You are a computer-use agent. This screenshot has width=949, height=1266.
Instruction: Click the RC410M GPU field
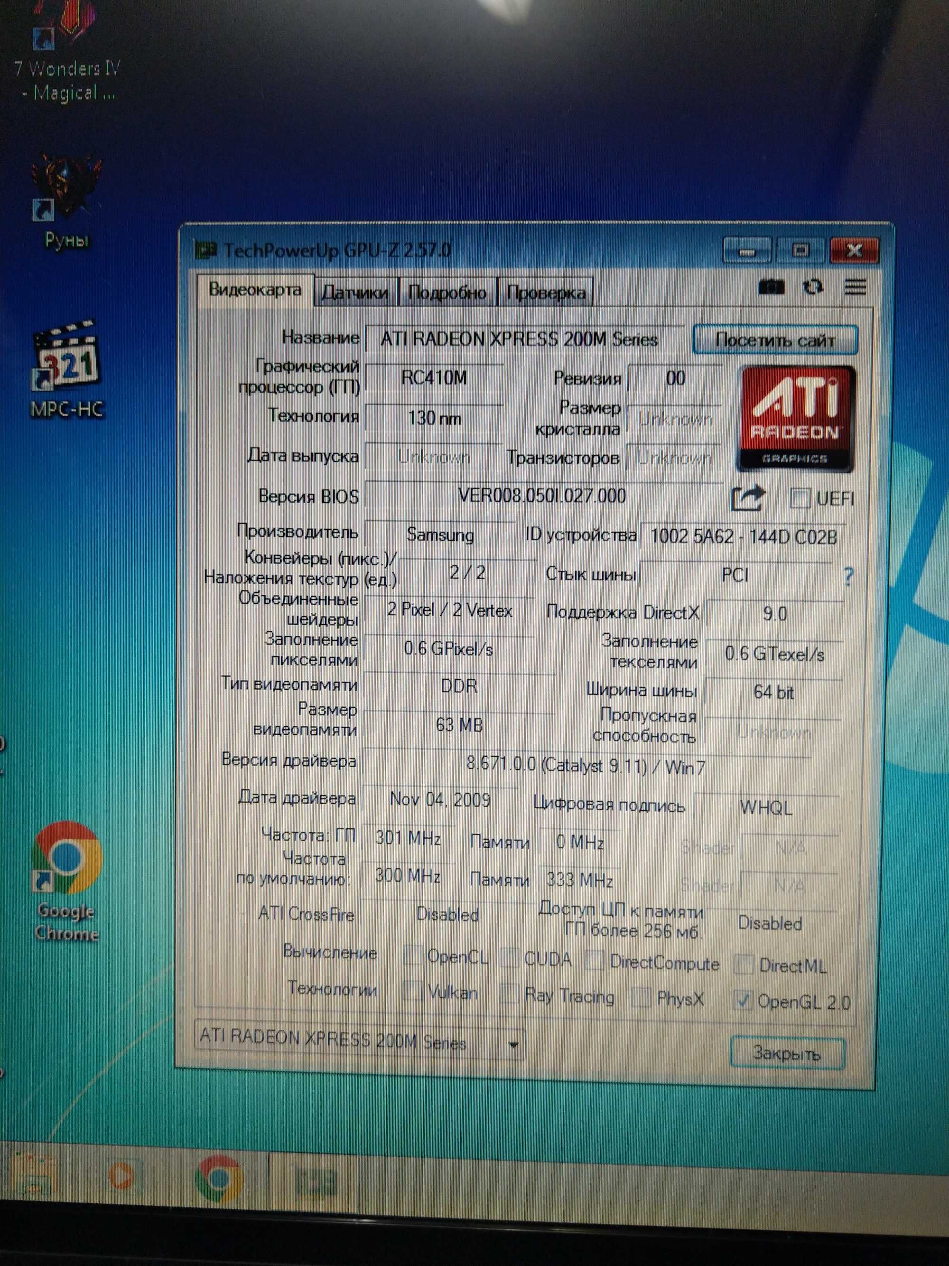pos(434,378)
